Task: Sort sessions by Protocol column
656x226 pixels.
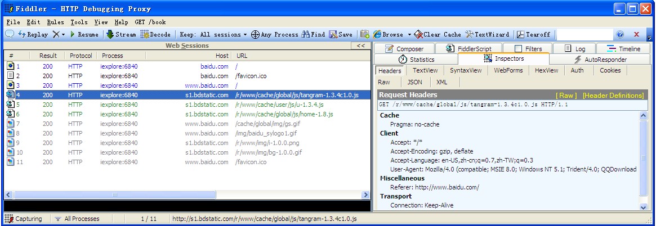Action: [x=81, y=56]
